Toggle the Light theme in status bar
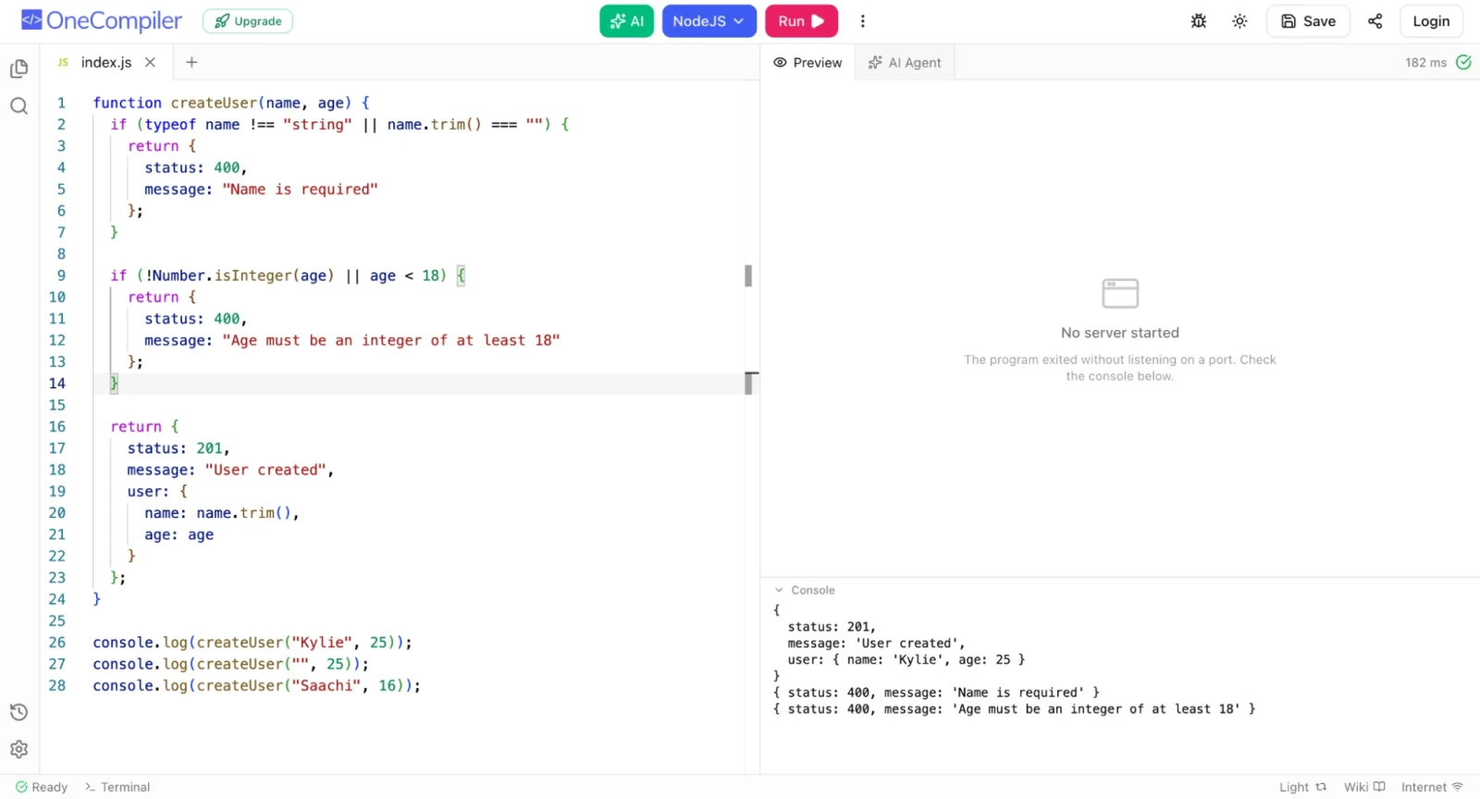Viewport: 1480px width, 799px height. tap(1303, 787)
